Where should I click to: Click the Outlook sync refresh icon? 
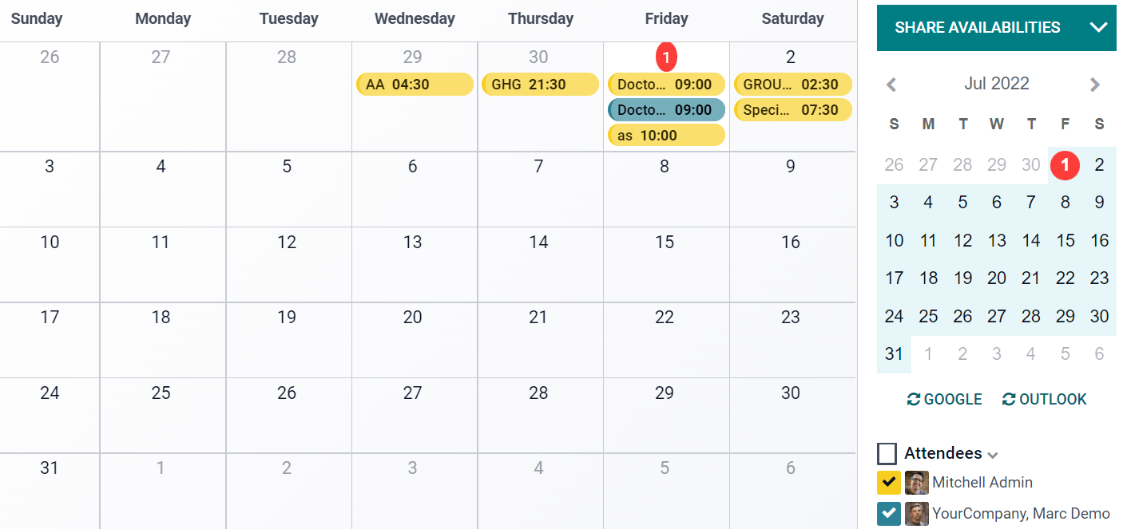(1008, 399)
